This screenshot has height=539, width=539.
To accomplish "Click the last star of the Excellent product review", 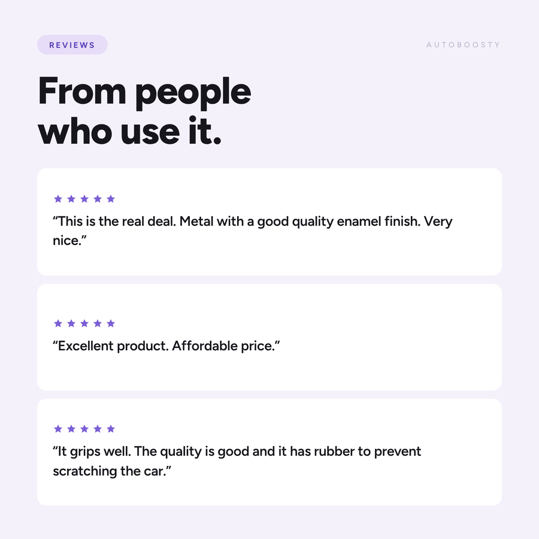I will coord(111,323).
